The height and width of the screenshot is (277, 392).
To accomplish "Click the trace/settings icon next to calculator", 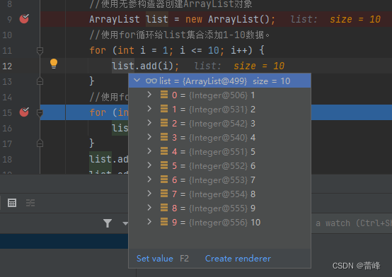I will click(30, 203).
